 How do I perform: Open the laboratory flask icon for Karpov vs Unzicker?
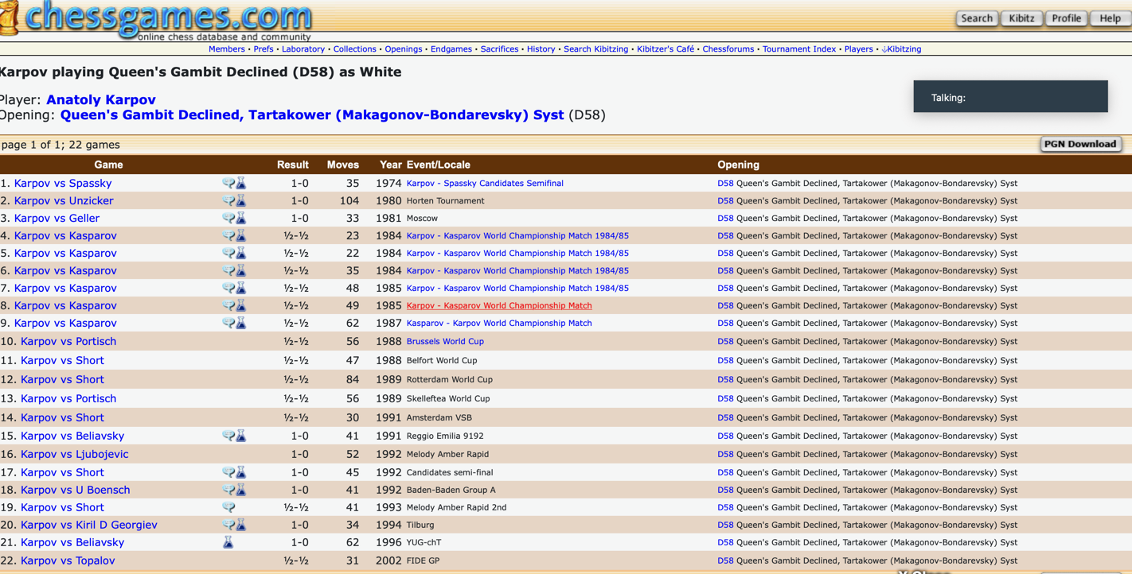(x=240, y=200)
